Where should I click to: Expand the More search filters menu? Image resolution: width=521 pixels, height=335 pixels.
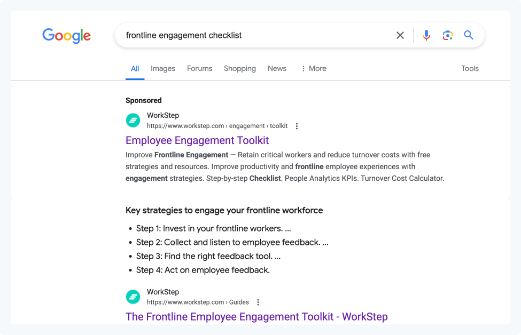pos(314,69)
